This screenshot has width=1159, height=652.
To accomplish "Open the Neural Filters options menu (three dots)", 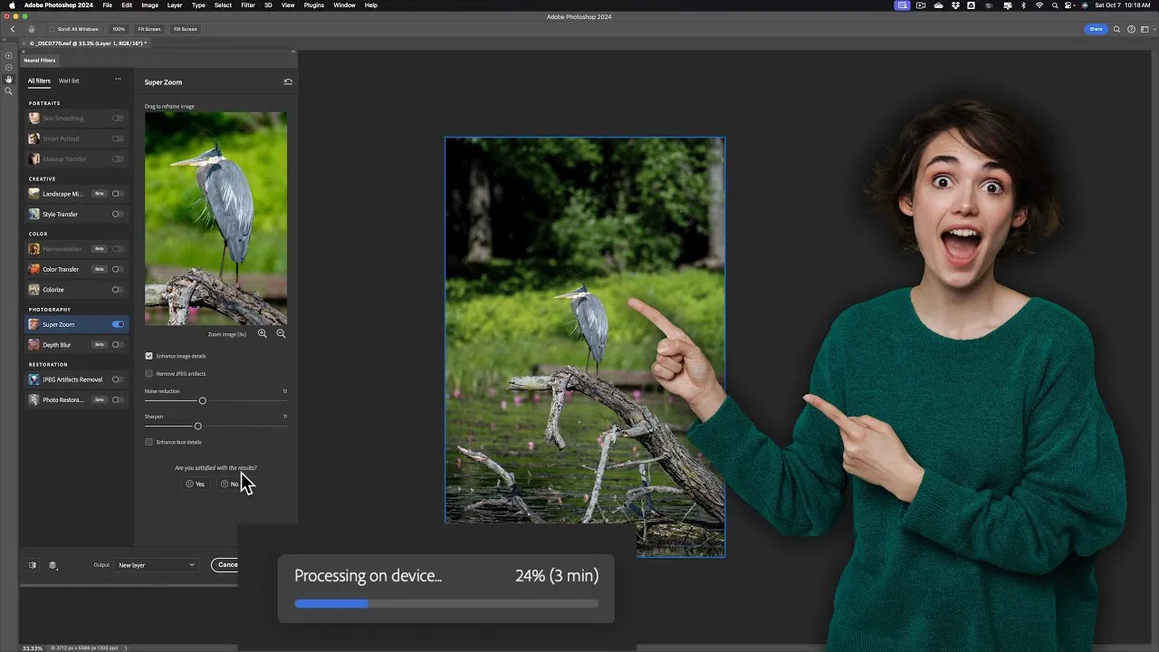I will coord(118,81).
